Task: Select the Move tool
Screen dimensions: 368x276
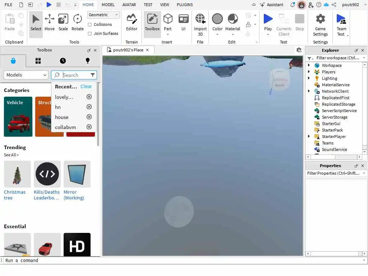Action: [50, 22]
